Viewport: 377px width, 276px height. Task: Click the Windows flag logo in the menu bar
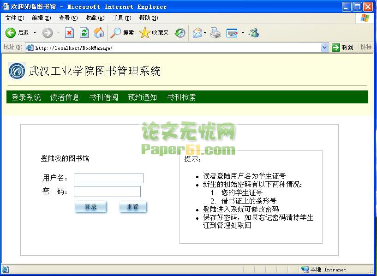point(365,18)
